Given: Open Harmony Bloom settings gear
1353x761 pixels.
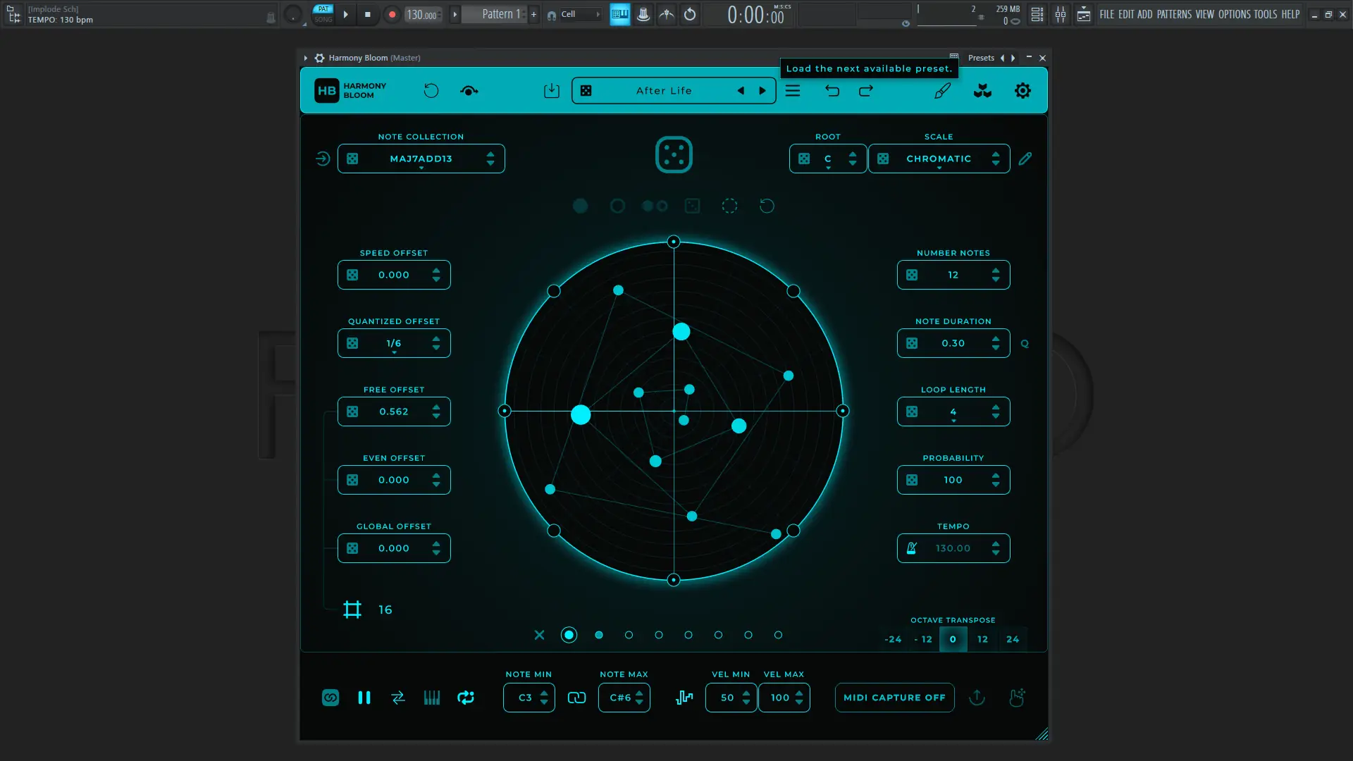Looking at the screenshot, I should (x=1023, y=91).
